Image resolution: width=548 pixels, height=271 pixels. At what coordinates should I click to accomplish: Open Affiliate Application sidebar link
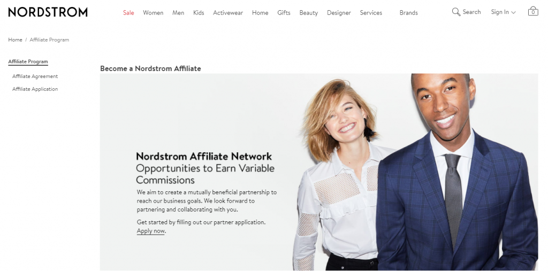(35, 89)
